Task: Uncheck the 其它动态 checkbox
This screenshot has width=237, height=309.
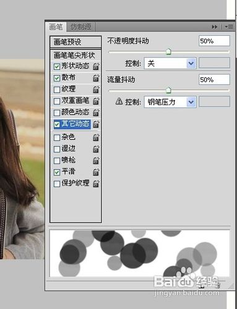Action: tap(57, 124)
